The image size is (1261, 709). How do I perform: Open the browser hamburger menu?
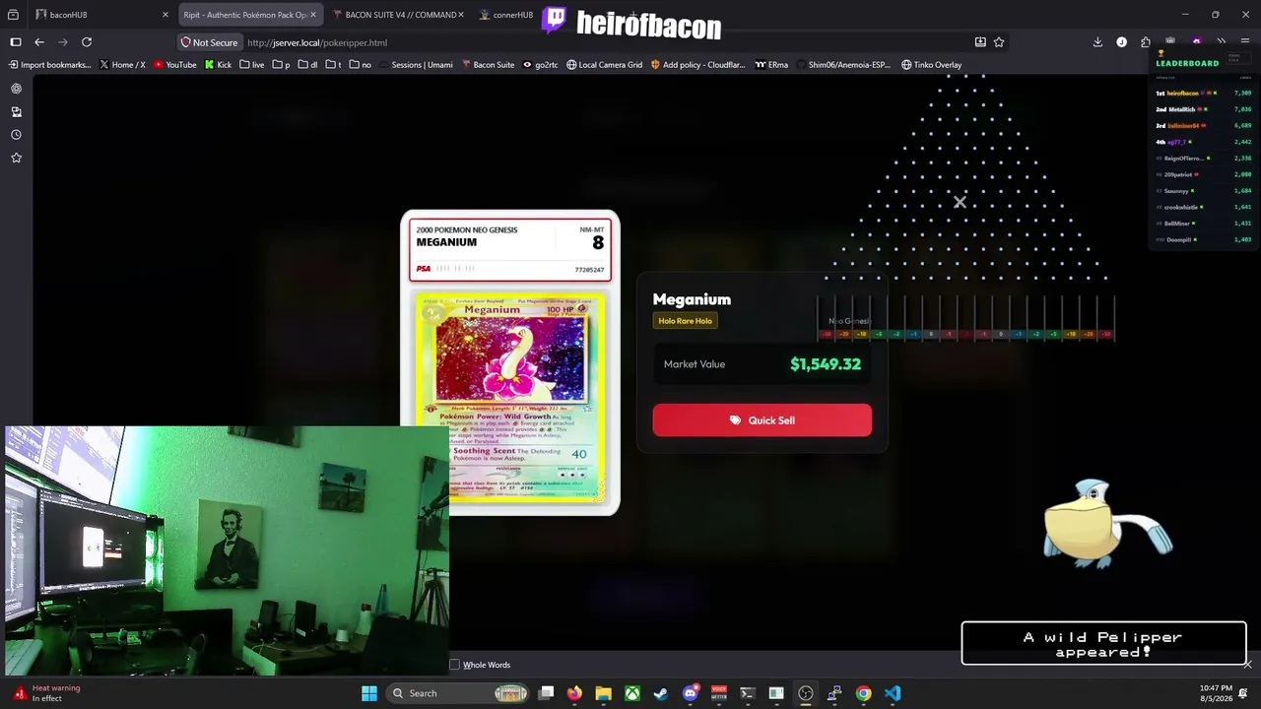click(x=1246, y=42)
